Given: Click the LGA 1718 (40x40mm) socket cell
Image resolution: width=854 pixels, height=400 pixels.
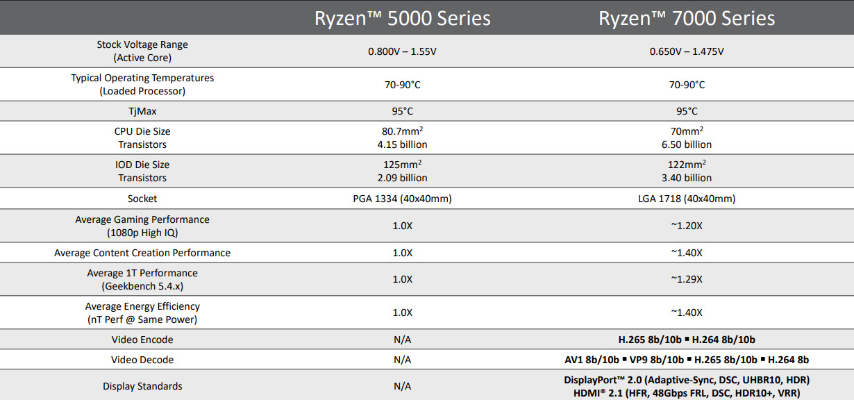Looking at the screenshot, I should tap(687, 199).
